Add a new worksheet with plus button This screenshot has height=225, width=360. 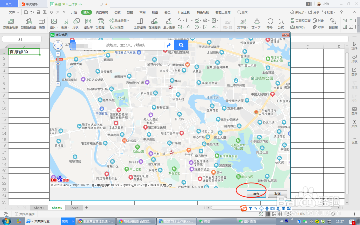(x=86, y=208)
